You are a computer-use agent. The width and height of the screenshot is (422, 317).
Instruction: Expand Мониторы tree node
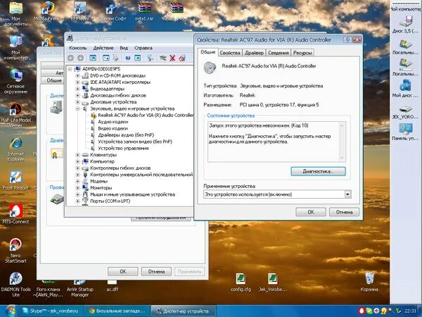point(77,188)
